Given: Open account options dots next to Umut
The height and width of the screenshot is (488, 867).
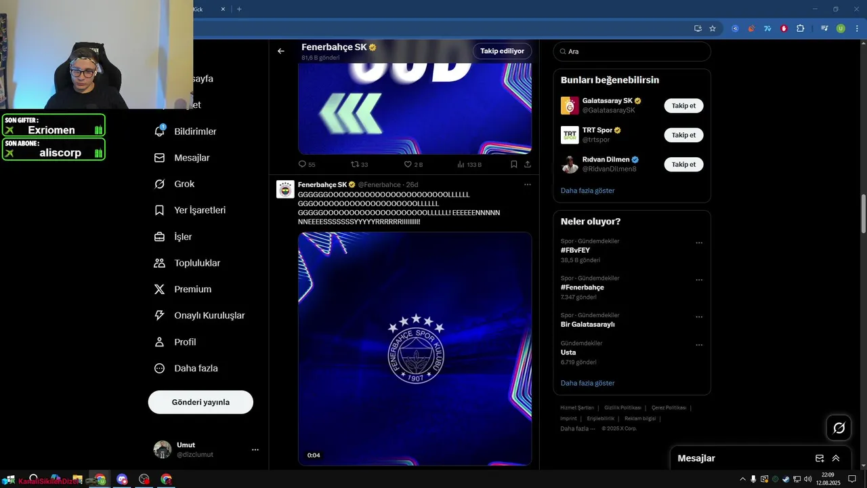Looking at the screenshot, I should pos(255,449).
